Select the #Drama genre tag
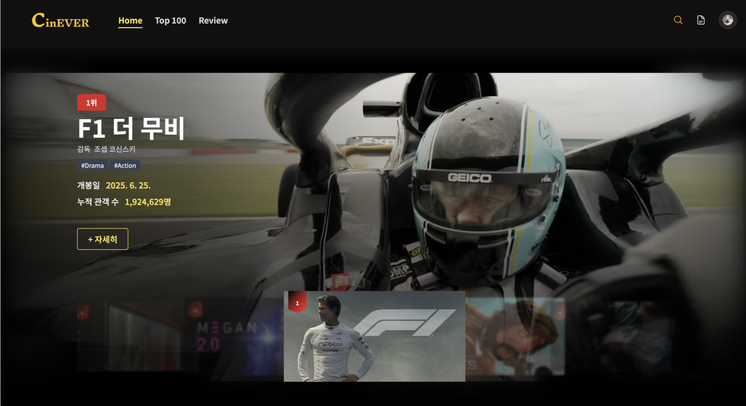Image resolution: width=746 pixels, height=406 pixels. 92,165
